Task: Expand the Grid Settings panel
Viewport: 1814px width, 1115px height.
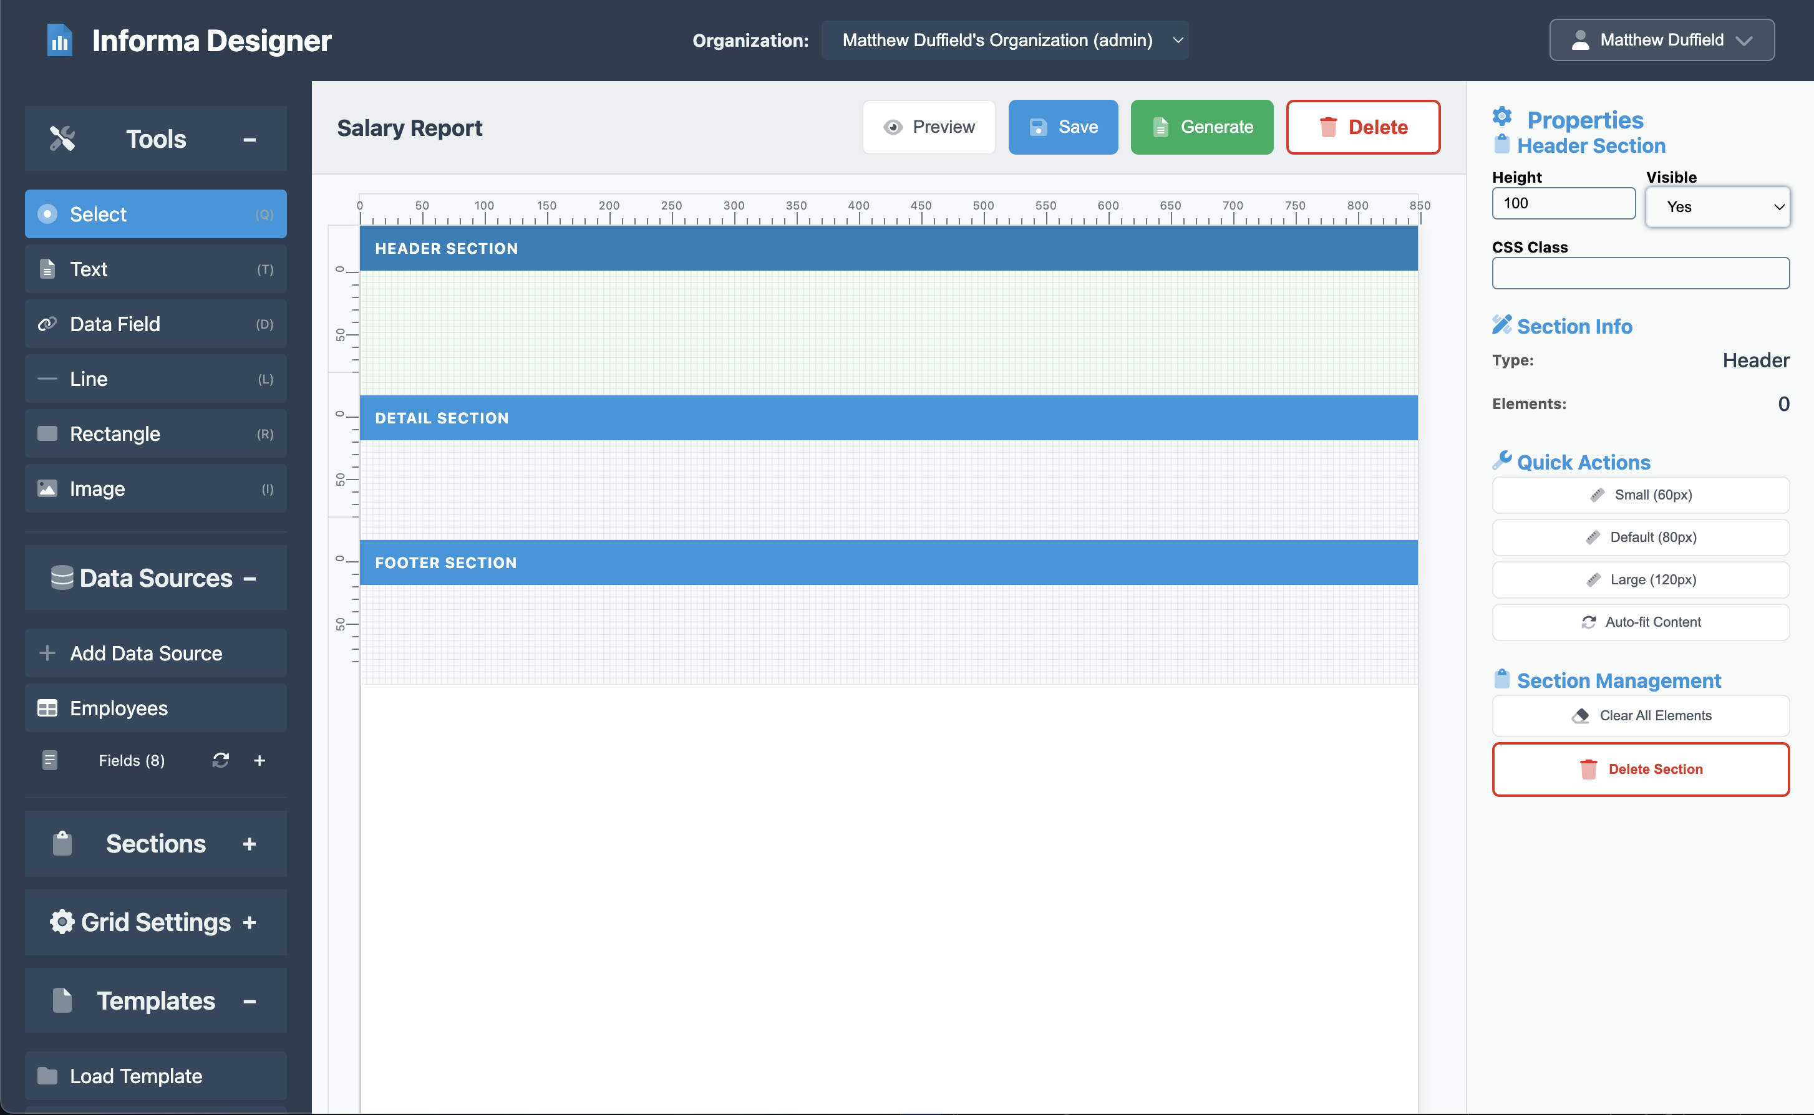Action: click(x=250, y=922)
